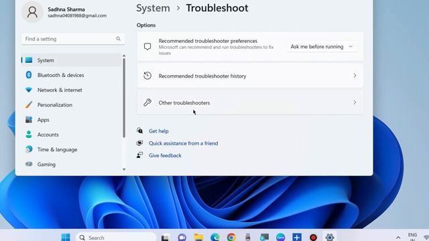Viewport: 429px width, 241px height.
Task: Go back to System in breadcrumb
Action: point(153,8)
